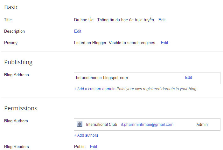Edit the blogspot Blog Address
Screen dimensions: 223x150
[188, 78]
